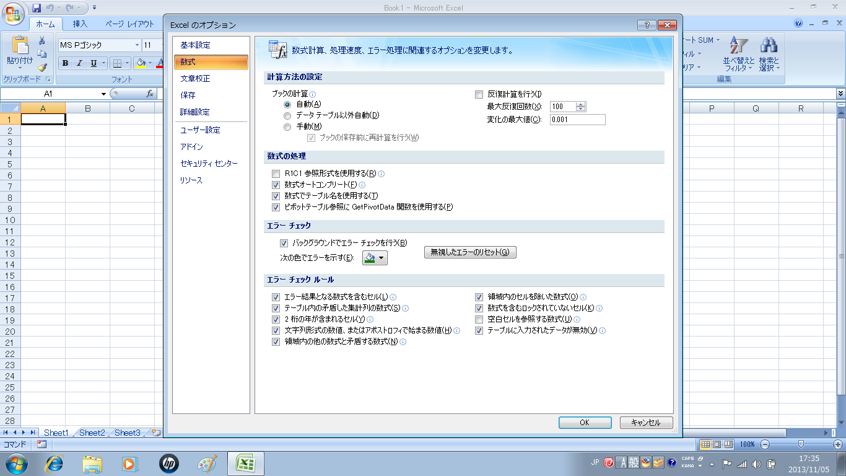Click the Italic formatting icon
The height and width of the screenshot is (476, 846).
click(x=79, y=63)
